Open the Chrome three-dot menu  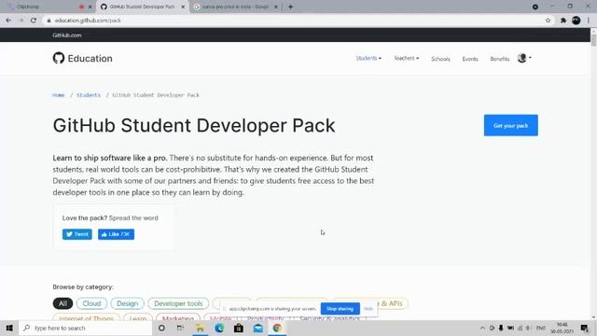(x=589, y=21)
